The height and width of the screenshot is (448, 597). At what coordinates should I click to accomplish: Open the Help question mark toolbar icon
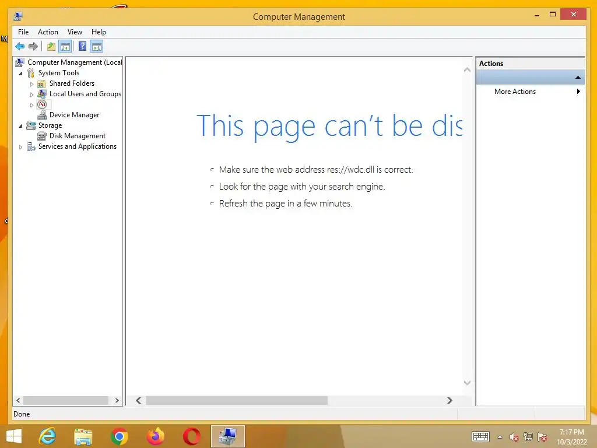pos(82,47)
